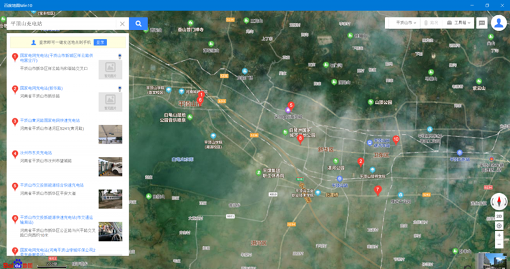
Task: Restore the 百度地图Win10 window
Action: [x=487, y=5]
